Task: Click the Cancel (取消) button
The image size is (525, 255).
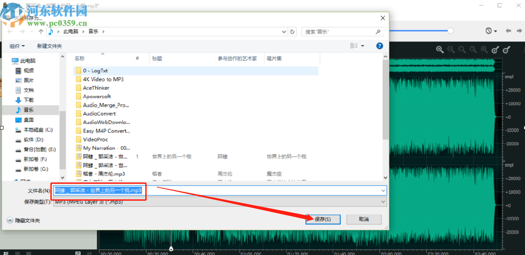Action: (364, 219)
